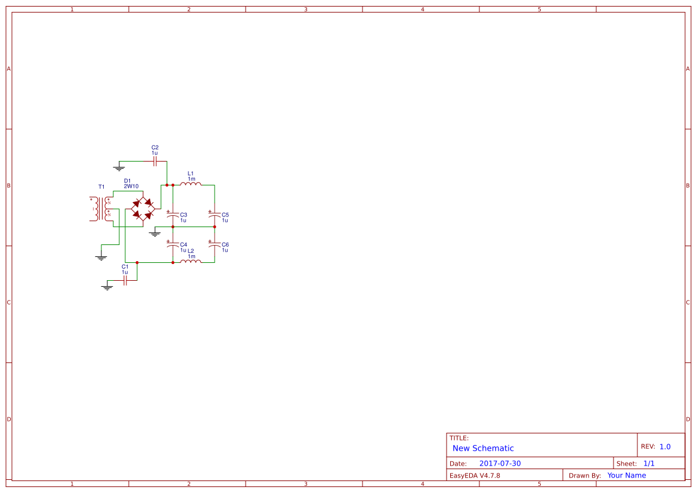This screenshot has height=493, width=697.
Task: Select the capacitor C2 symbol
Action: click(154, 161)
